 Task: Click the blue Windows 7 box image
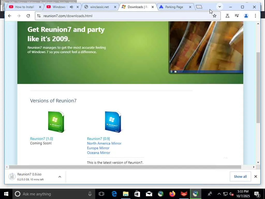(113, 122)
